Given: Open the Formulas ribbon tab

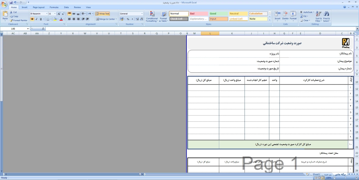Looking at the screenshot, I should (x=54, y=7).
